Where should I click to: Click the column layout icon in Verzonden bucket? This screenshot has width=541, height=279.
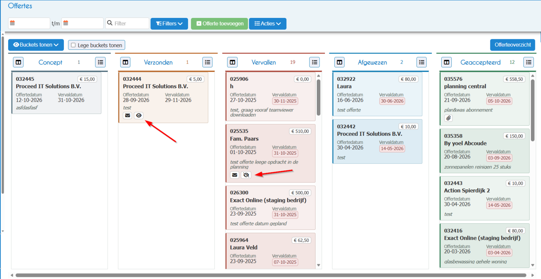[x=125, y=62]
